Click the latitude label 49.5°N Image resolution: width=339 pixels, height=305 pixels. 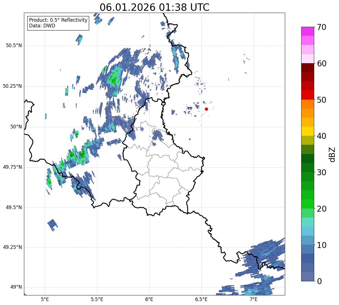click(x=14, y=207)
